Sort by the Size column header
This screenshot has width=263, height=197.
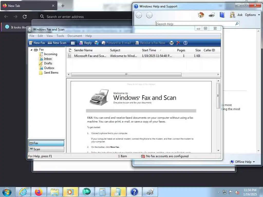click(x=198, y=50)
